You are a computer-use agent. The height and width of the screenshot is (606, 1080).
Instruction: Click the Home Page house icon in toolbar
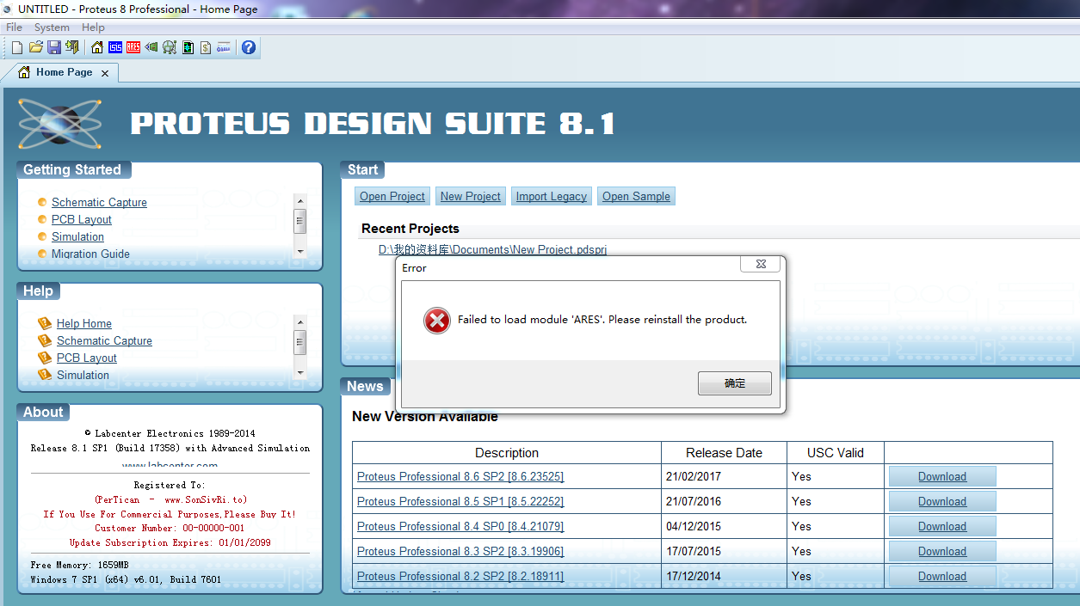tap(97, 47)
